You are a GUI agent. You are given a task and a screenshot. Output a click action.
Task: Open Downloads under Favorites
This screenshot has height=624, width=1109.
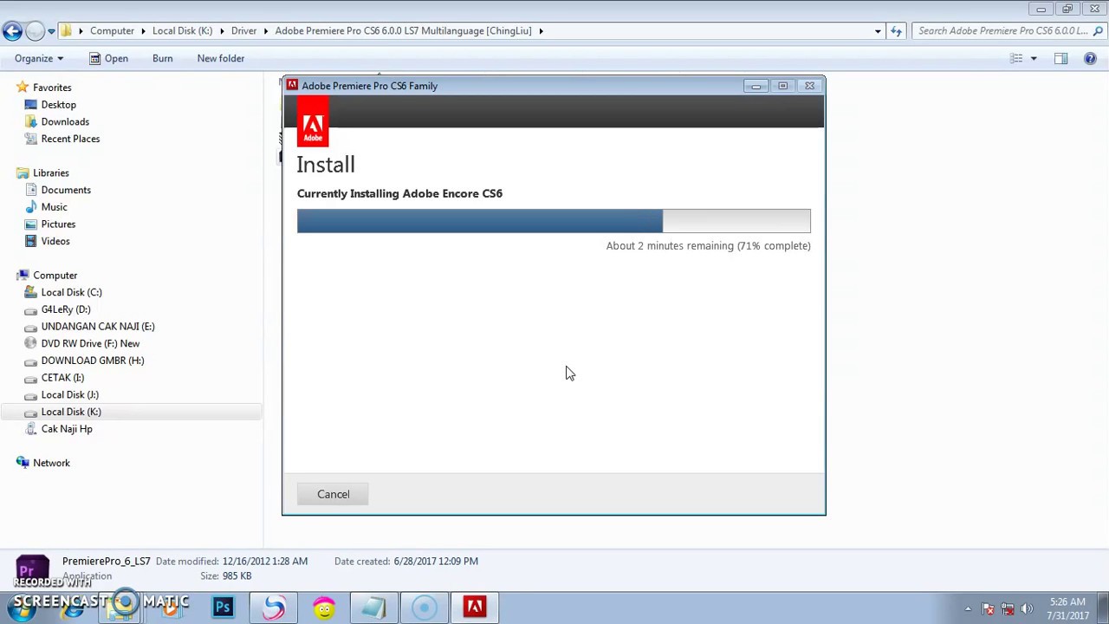click(65, 121)
